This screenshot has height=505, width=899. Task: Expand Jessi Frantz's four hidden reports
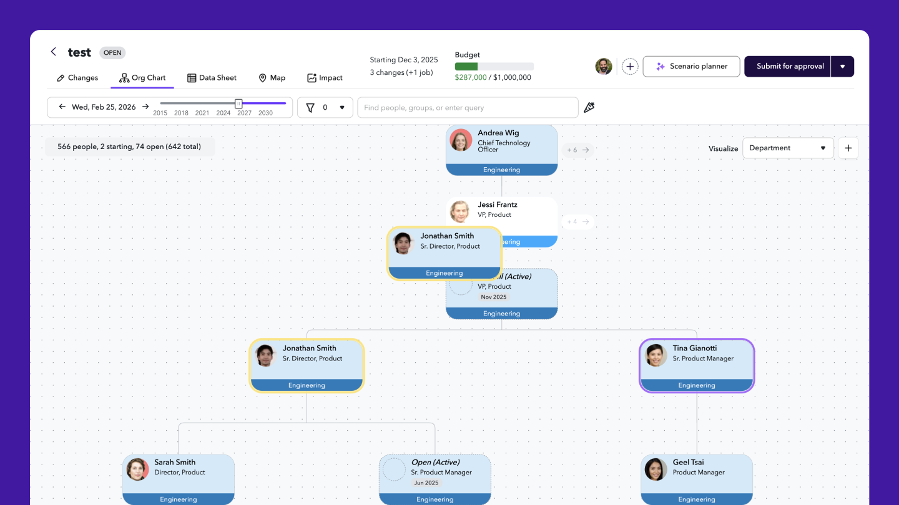(x=576, y=221)
